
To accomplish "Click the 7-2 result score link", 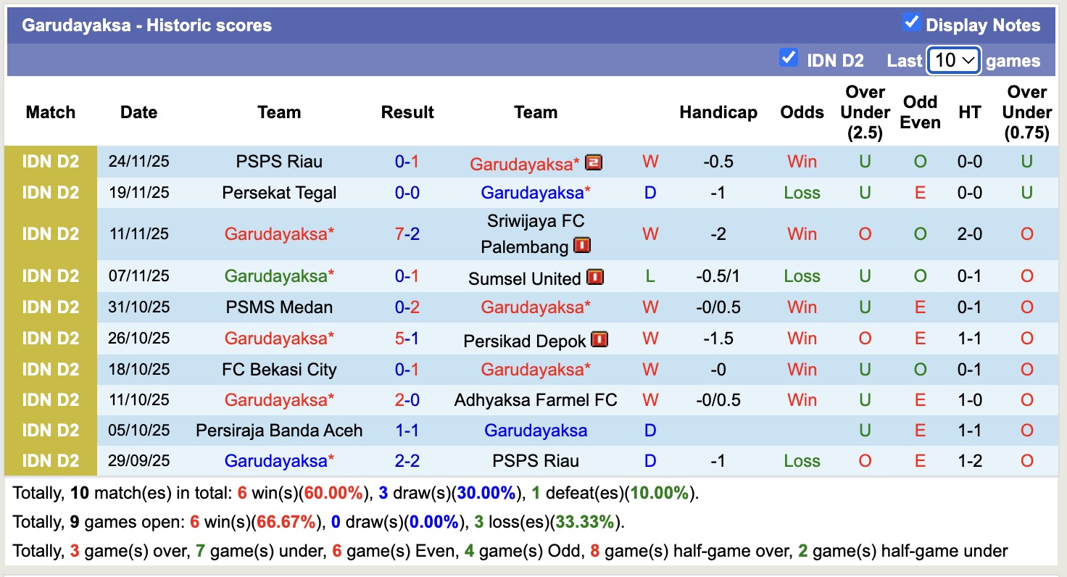I will click(x=407, y=234).
